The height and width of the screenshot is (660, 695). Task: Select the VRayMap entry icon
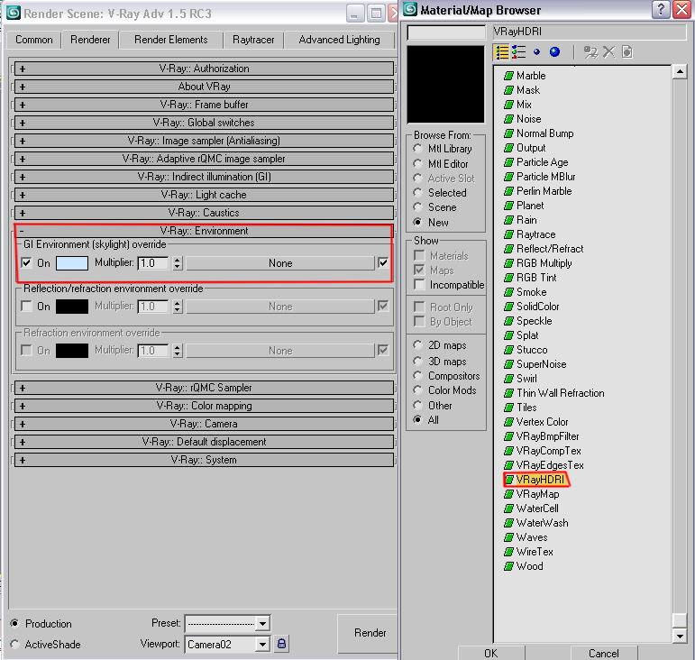coord(509,494)
